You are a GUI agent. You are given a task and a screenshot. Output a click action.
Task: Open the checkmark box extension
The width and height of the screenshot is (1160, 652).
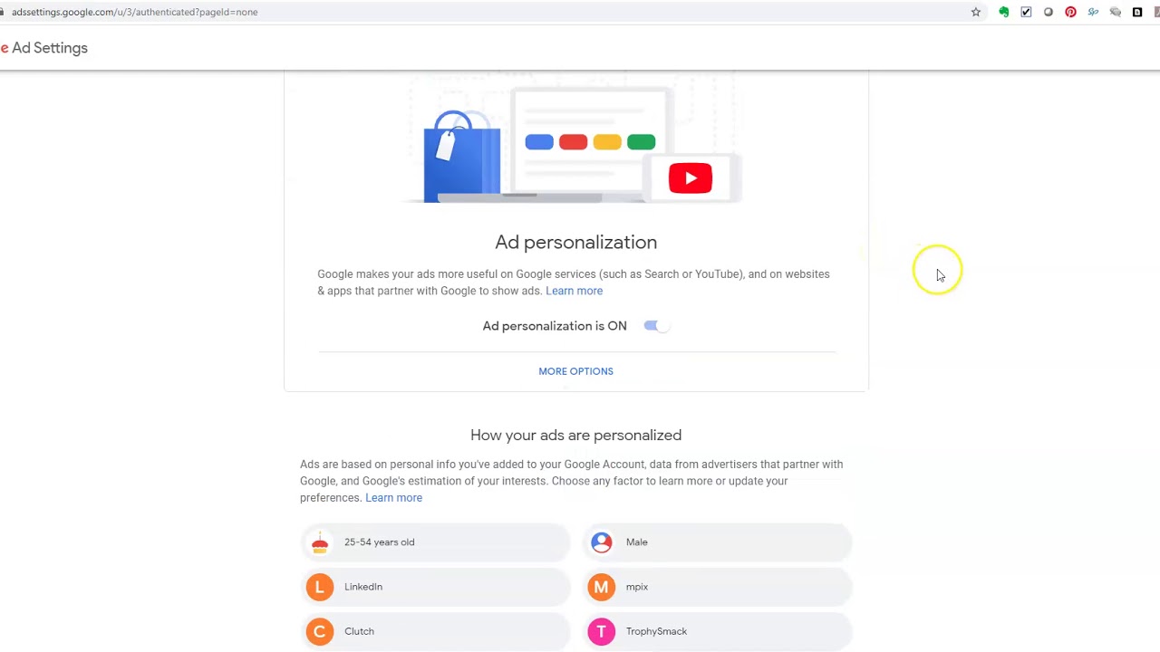click(1026, 12)
